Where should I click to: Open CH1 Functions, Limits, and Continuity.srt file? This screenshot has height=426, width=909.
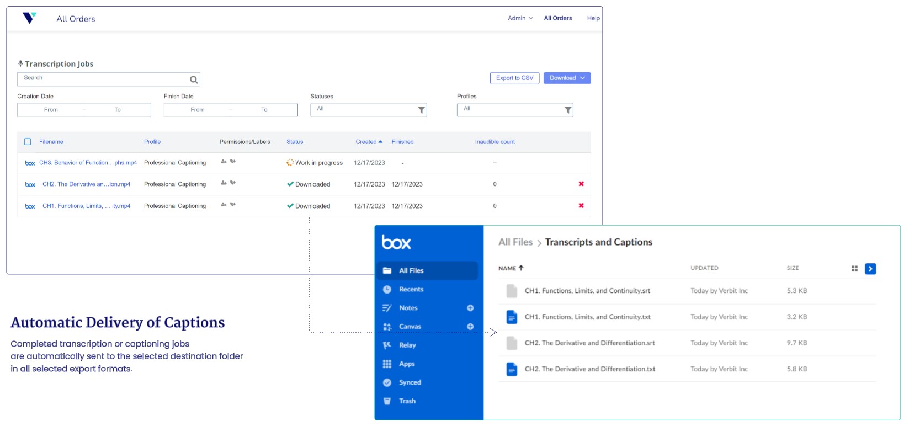point(587,291)
